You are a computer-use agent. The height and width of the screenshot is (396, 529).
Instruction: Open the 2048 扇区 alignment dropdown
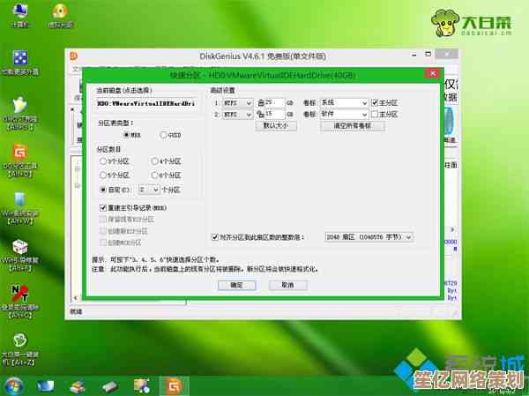coord(409,237)
